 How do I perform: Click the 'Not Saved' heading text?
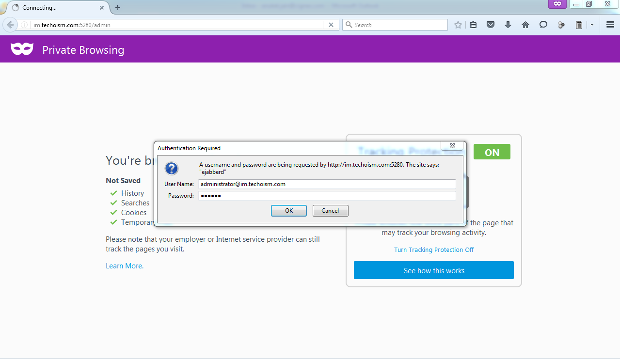pyautogui.click(x=123, y=181)
